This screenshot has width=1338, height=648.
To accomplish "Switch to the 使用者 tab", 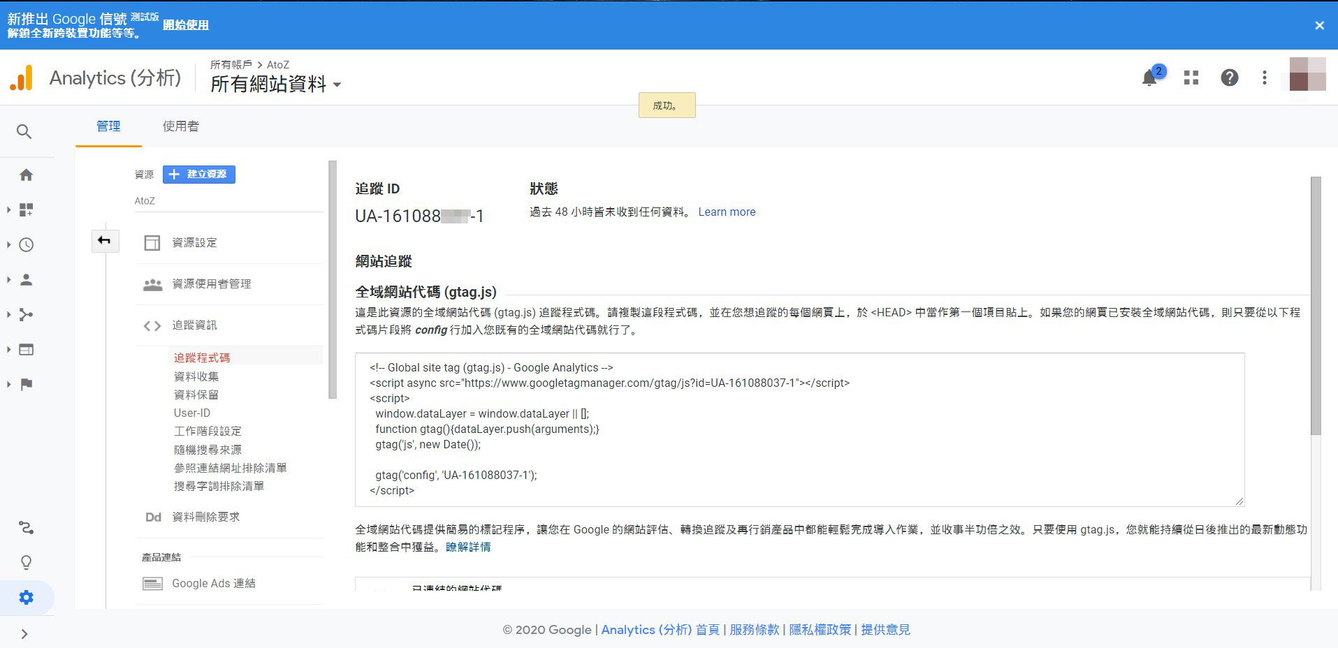I will pyautogui.click(x=180, y=126).
